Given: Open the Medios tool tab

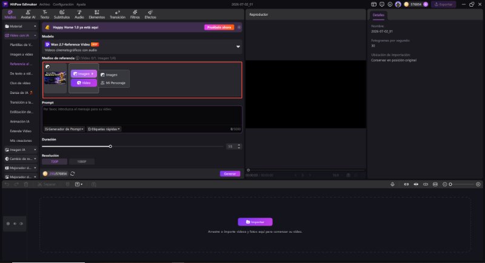Looking at the screenshot, I should click(x=10, y=15).
